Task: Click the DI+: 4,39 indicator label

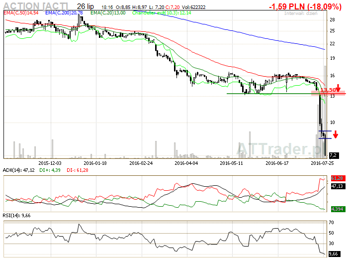Action: (x=50, y=170)
